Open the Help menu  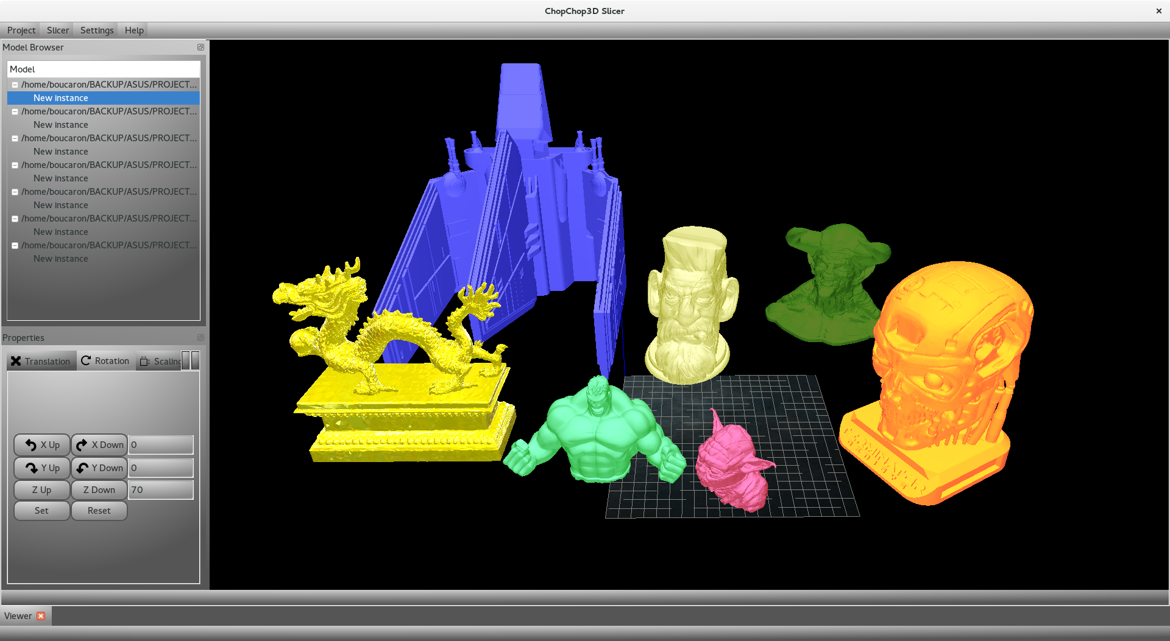tap(134, 30)
